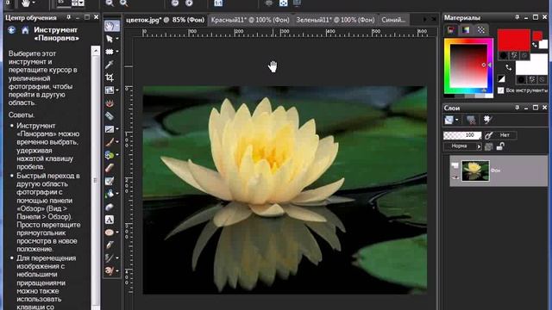This screenshot has height=310, width=552.
Task: Click round minus zoom button in options bar
Action: [175, 3]
